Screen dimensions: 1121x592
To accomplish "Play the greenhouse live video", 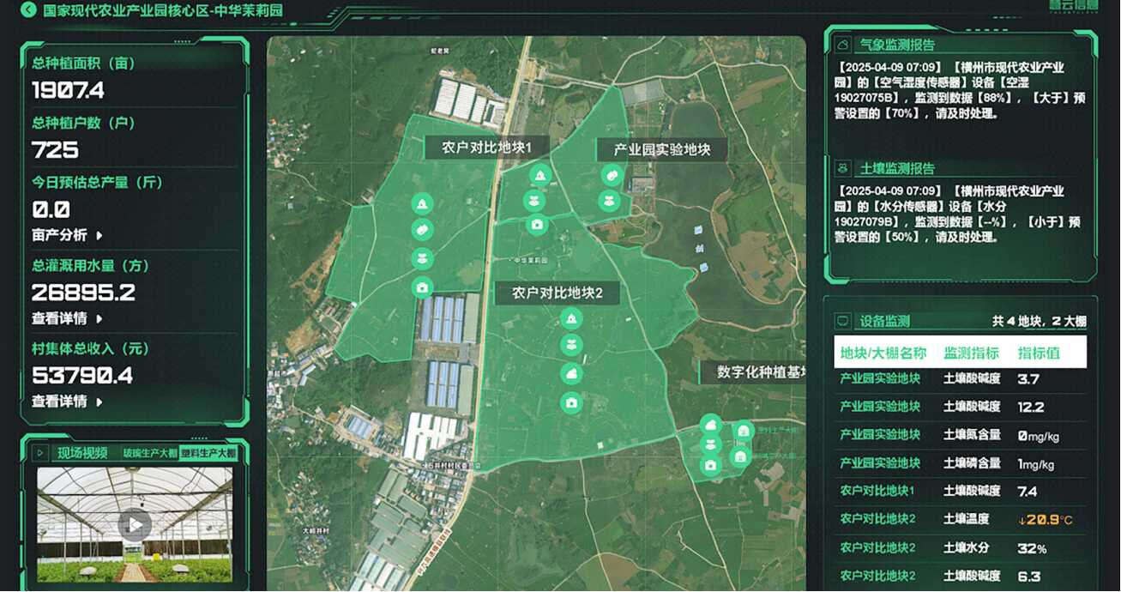I will point(134,524).
